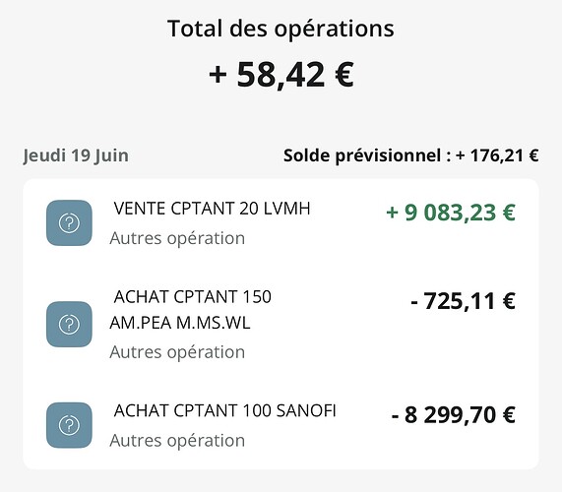The image size is (562, 492).
Task: Tap 'Autres opération' under AM.PEA M.MS.WL
Action: pos(177,352)
